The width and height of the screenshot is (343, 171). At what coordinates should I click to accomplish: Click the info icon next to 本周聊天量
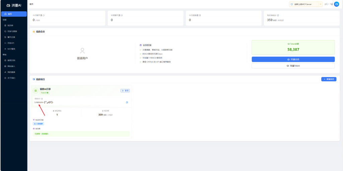click(122, 15)
